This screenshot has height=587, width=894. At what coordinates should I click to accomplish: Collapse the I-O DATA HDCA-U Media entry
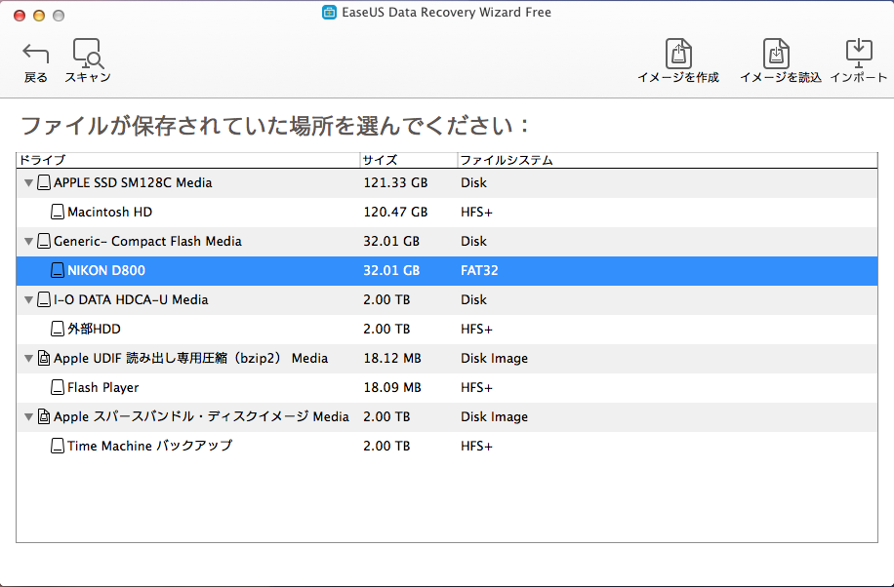point(28,299)
